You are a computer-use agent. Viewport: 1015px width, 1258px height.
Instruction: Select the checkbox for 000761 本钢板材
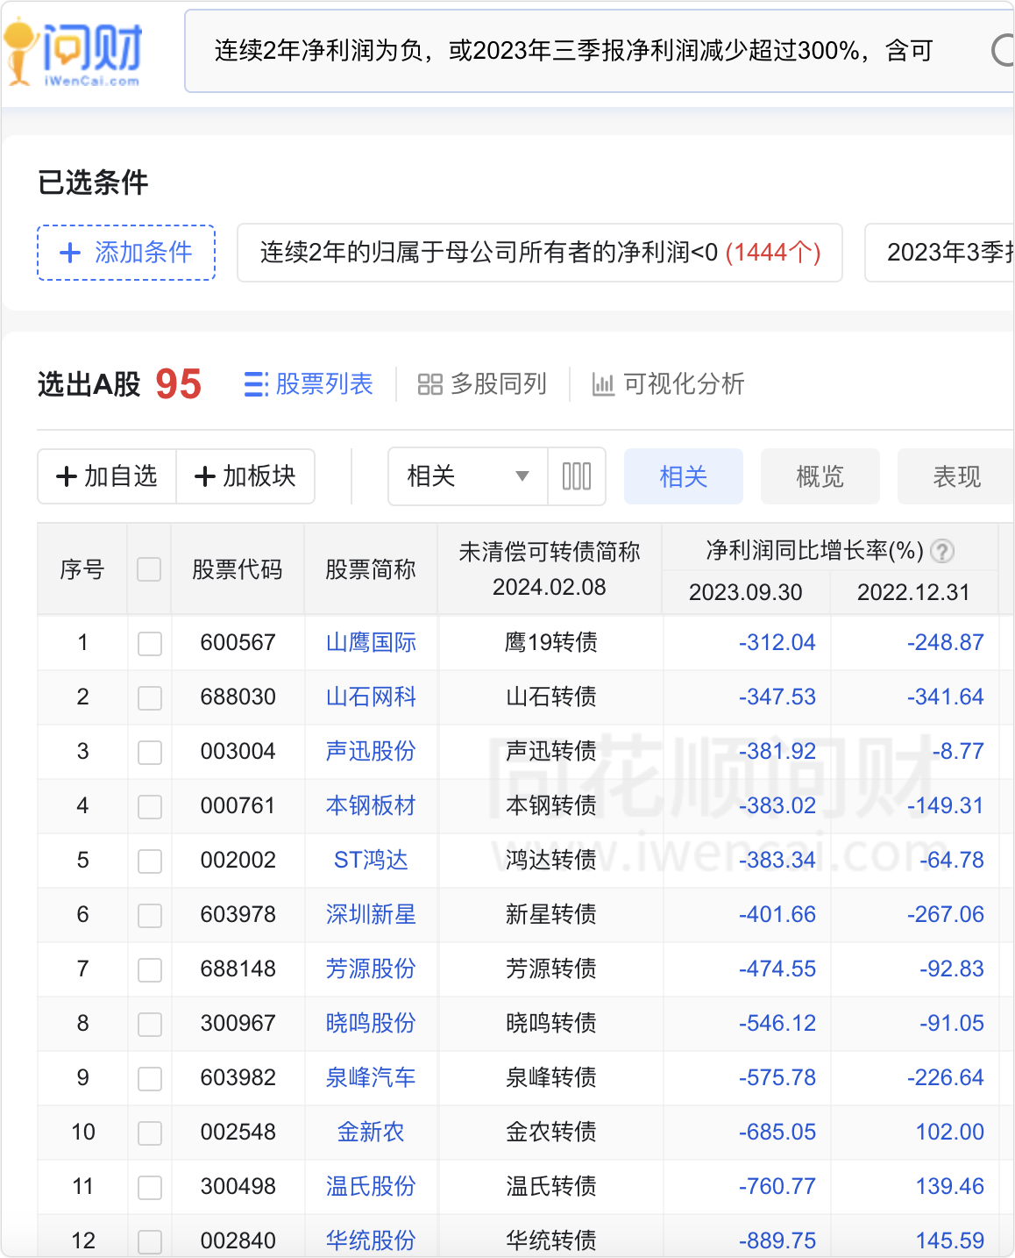150,806
